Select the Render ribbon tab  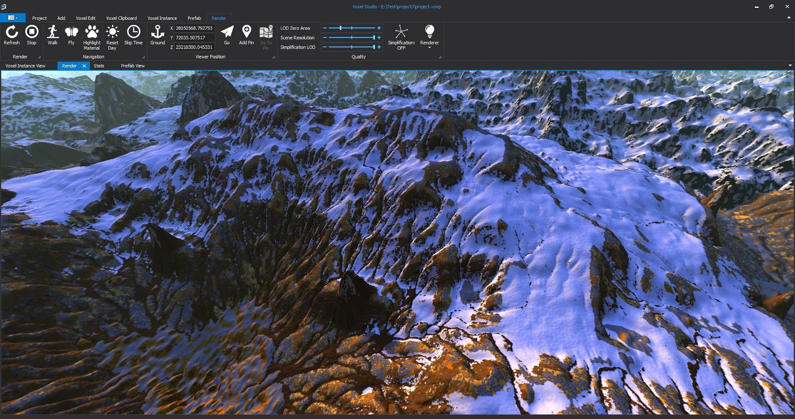pos(219,18)
